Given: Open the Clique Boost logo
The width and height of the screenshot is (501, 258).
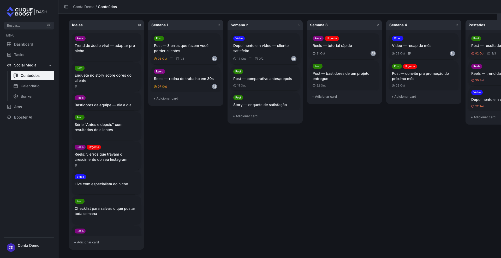Looking at the screenshot, I should [27, 12].
